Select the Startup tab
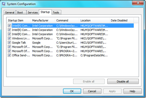Viewport: 146px width, 98px height. [x=45, y=12]
